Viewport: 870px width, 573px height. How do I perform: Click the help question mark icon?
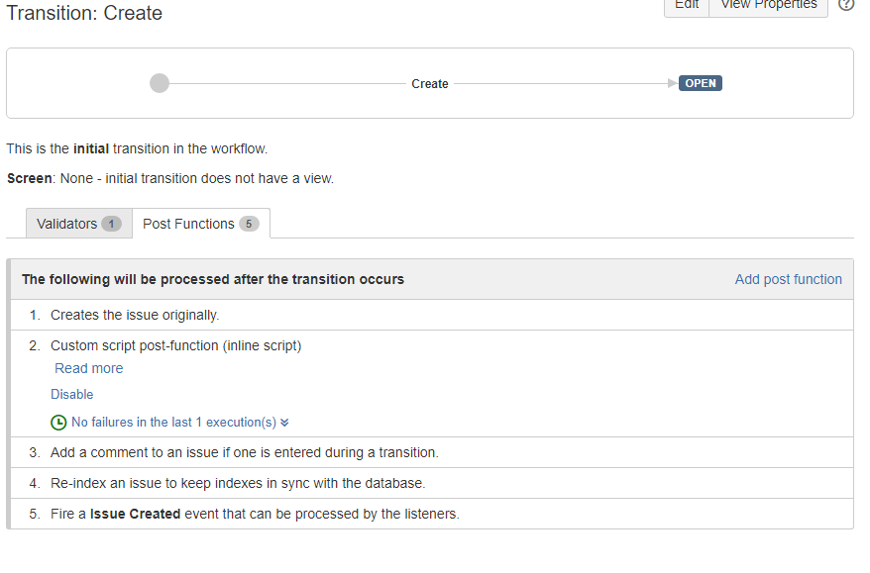pos(846,4)
